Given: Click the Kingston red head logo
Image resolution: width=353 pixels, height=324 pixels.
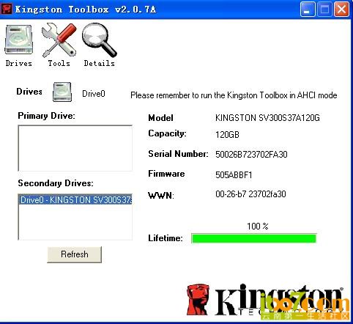Looking at the screenshot, I should click(198, 300).
